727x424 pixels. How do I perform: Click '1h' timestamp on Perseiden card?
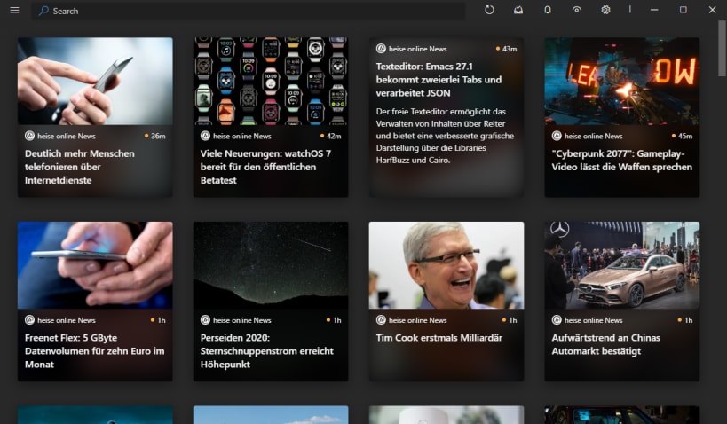(337, 320)
